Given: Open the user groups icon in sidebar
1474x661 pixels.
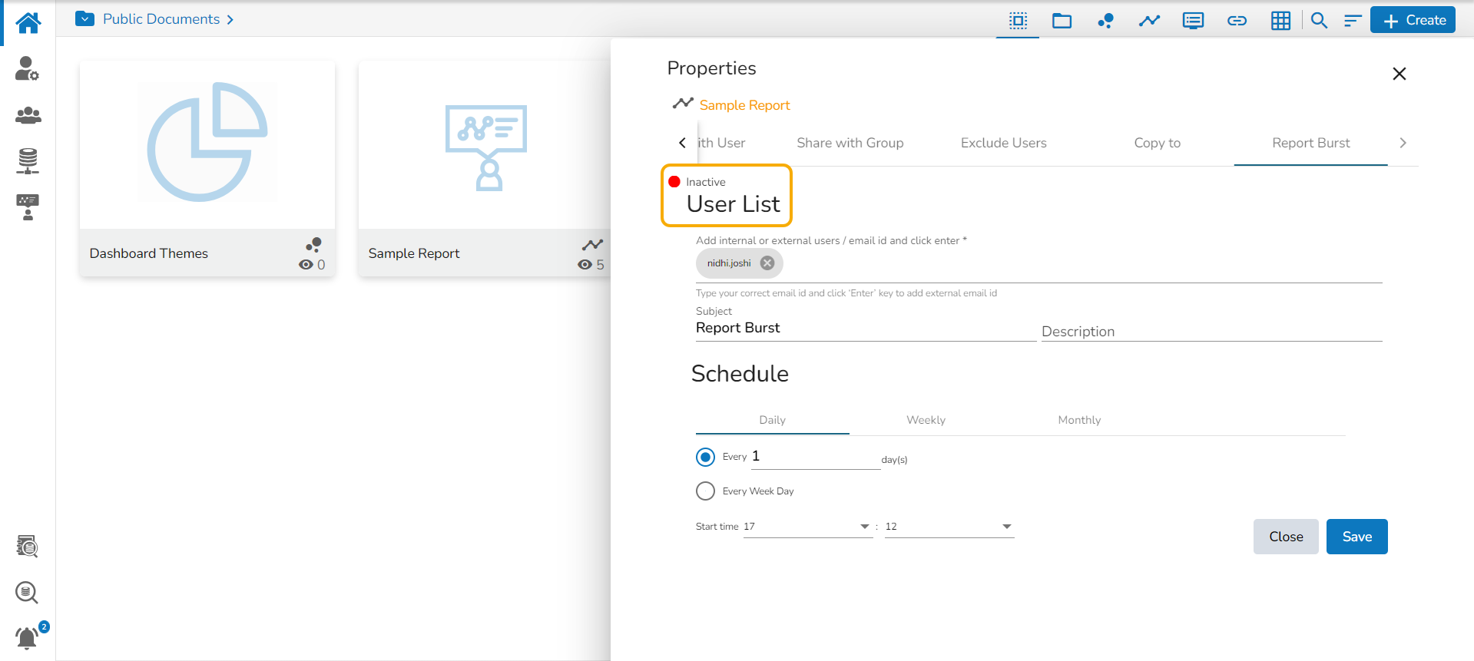Looking at the screenshot, I should 28,115.
